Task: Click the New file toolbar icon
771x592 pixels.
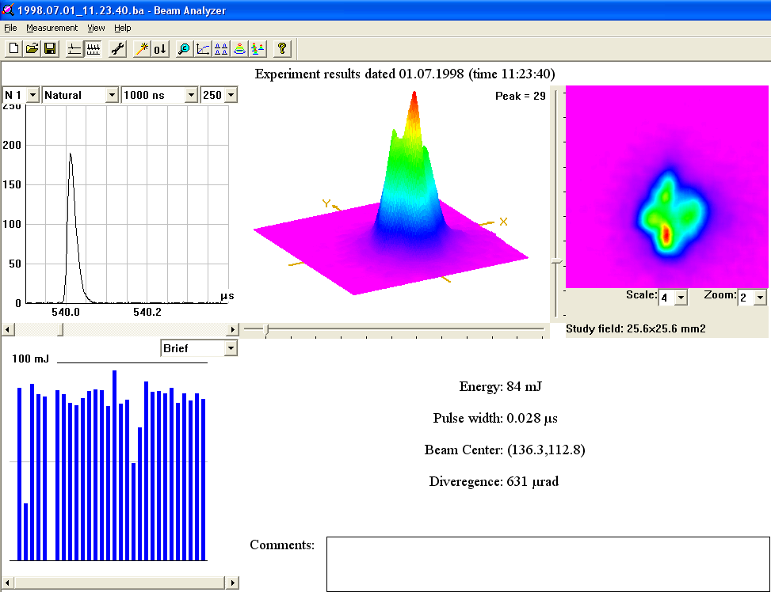Action: click(13, 48)
